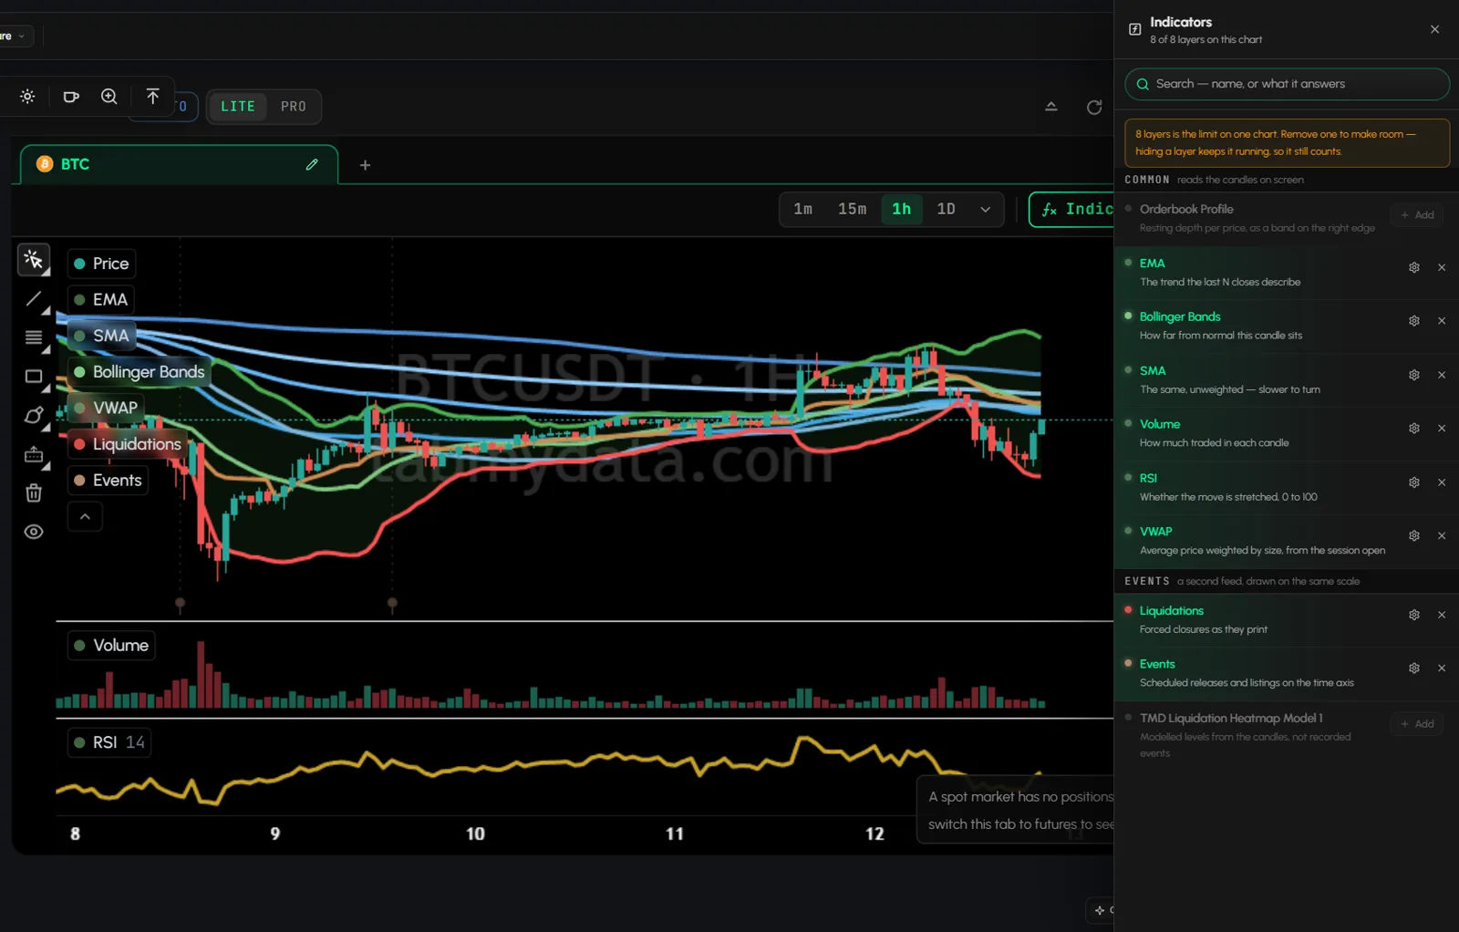Toggle Events legend chip
This screenshot has height=932, width=1459.
click(x=109, y=481)
